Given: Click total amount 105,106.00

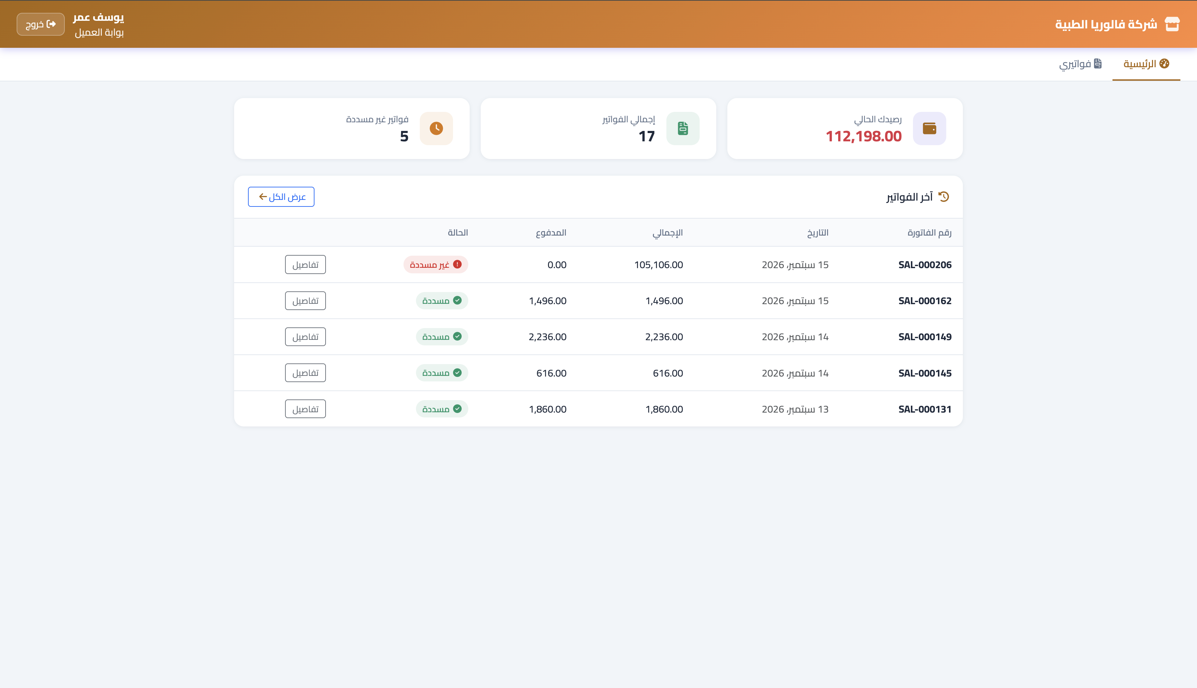Looking at the screenshot, I should (658, 265).
